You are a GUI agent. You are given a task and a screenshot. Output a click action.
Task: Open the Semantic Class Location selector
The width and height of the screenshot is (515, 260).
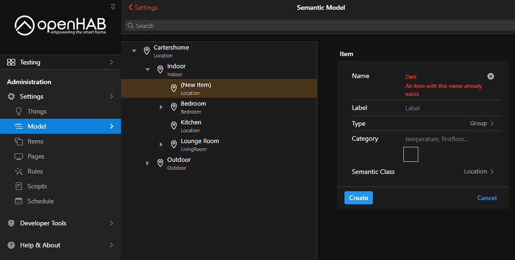click(x=478, y=171)
